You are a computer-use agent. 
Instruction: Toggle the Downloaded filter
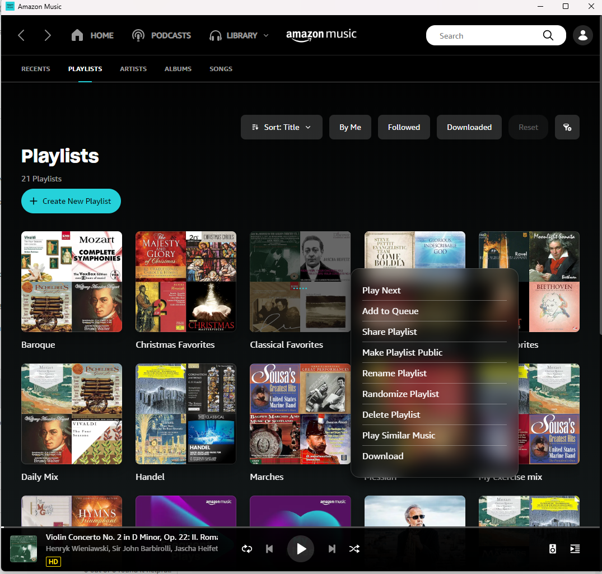pos(469,127)
